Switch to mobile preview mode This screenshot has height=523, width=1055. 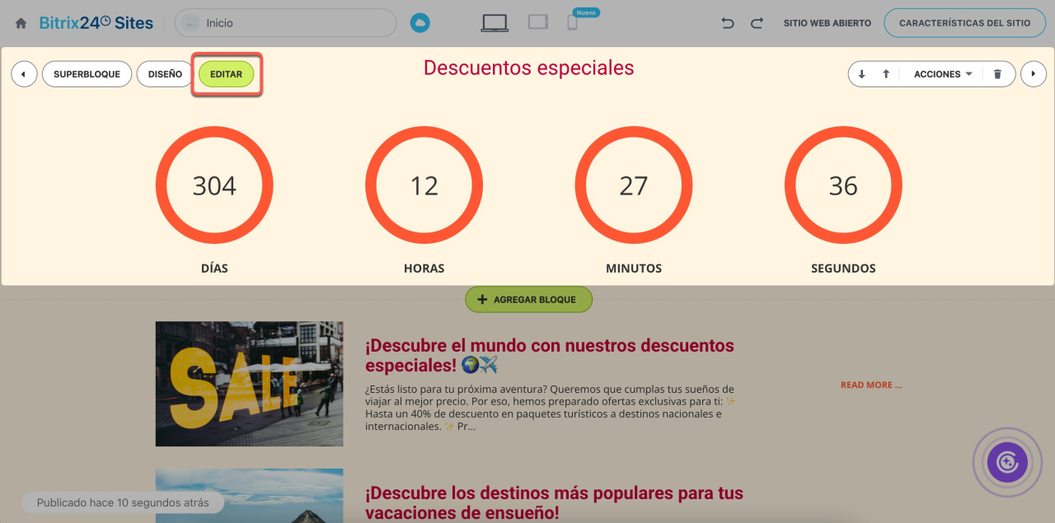pos(572,23)
